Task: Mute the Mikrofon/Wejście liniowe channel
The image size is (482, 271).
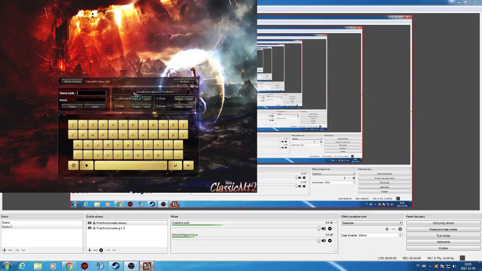Action: 323,241
